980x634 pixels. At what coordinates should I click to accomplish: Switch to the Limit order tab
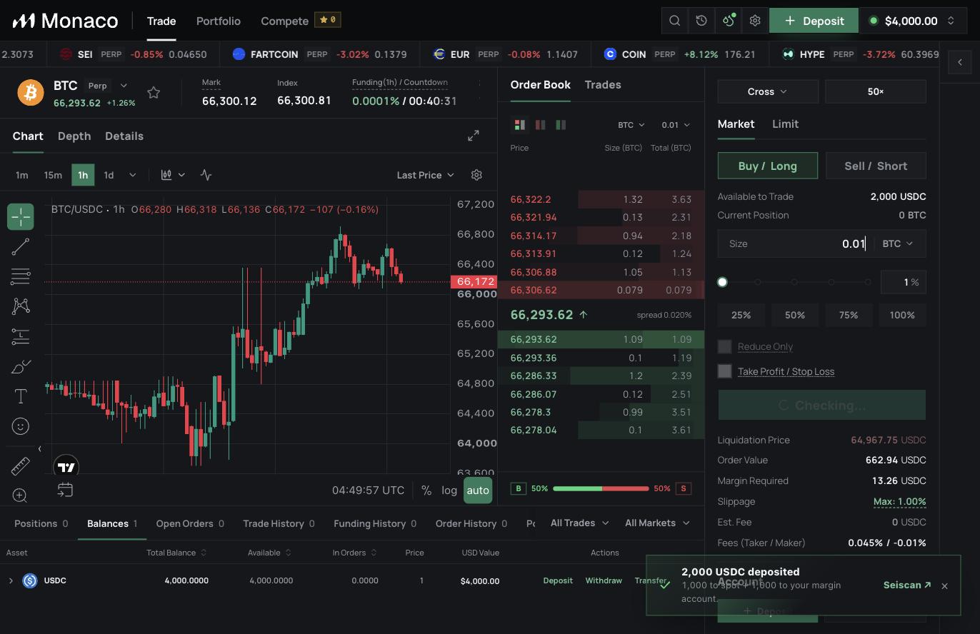coord(786,124)
